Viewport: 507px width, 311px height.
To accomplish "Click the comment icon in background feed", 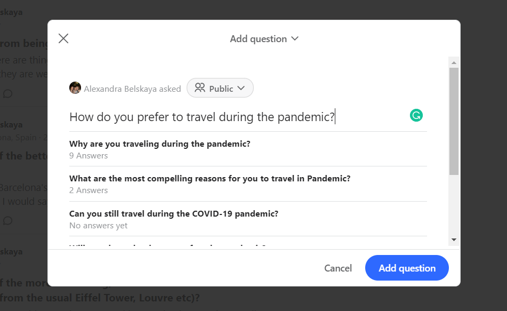I will point(8,94).
